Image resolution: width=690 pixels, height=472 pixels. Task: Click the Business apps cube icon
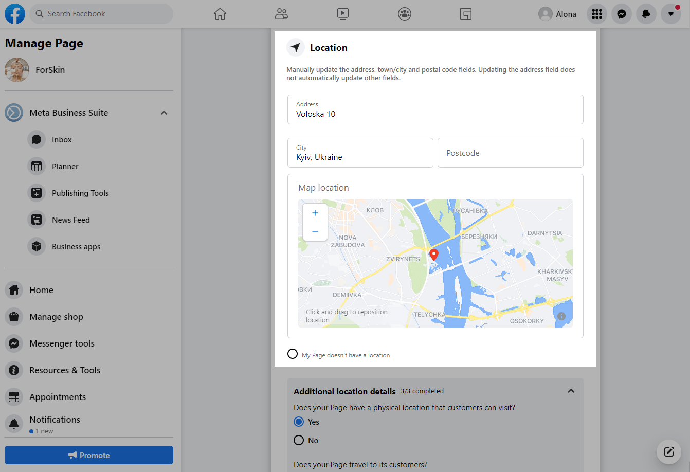(37, 247)
